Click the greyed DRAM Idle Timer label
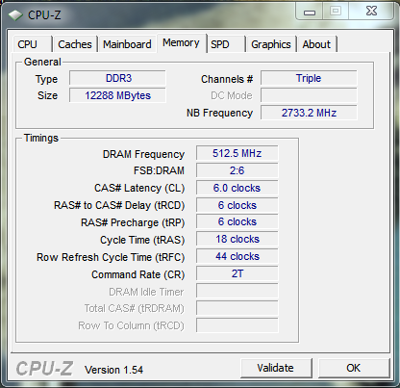 (146, 292)
